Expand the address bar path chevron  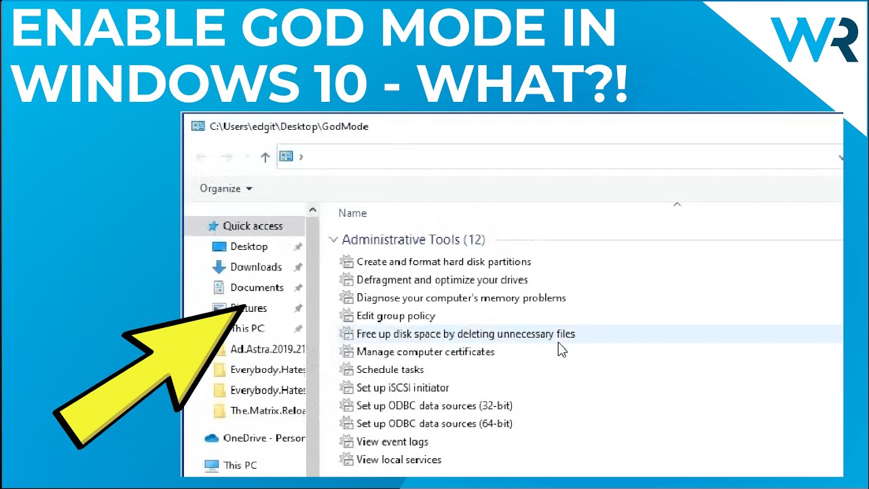point(301,157)
